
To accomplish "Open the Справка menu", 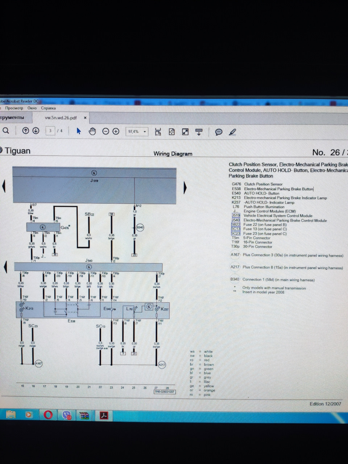I will click(x=48, y=108).
